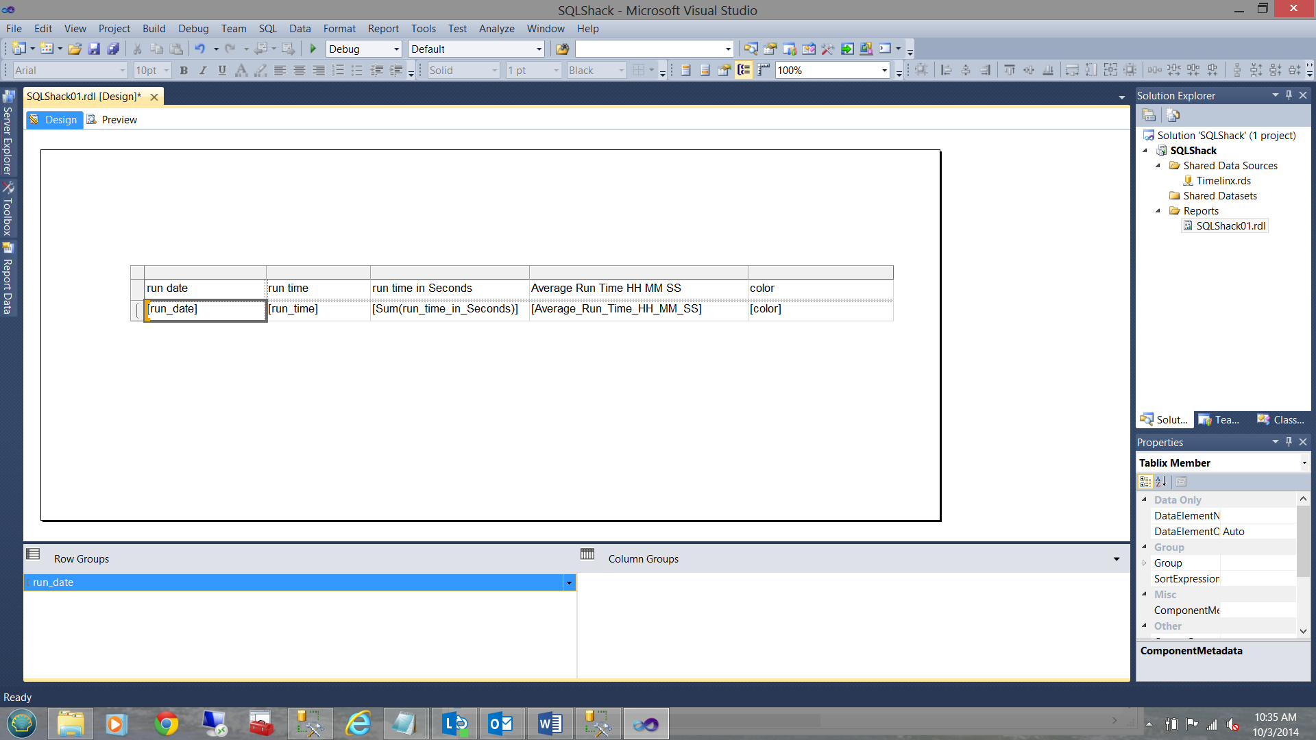Pin the Solution Explorer panel
Screen dimensions: 1316x740
1289,95
